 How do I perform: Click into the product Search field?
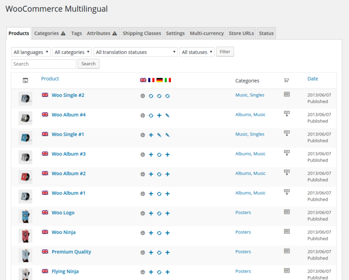pyautogui.click(x=44, y=64)
